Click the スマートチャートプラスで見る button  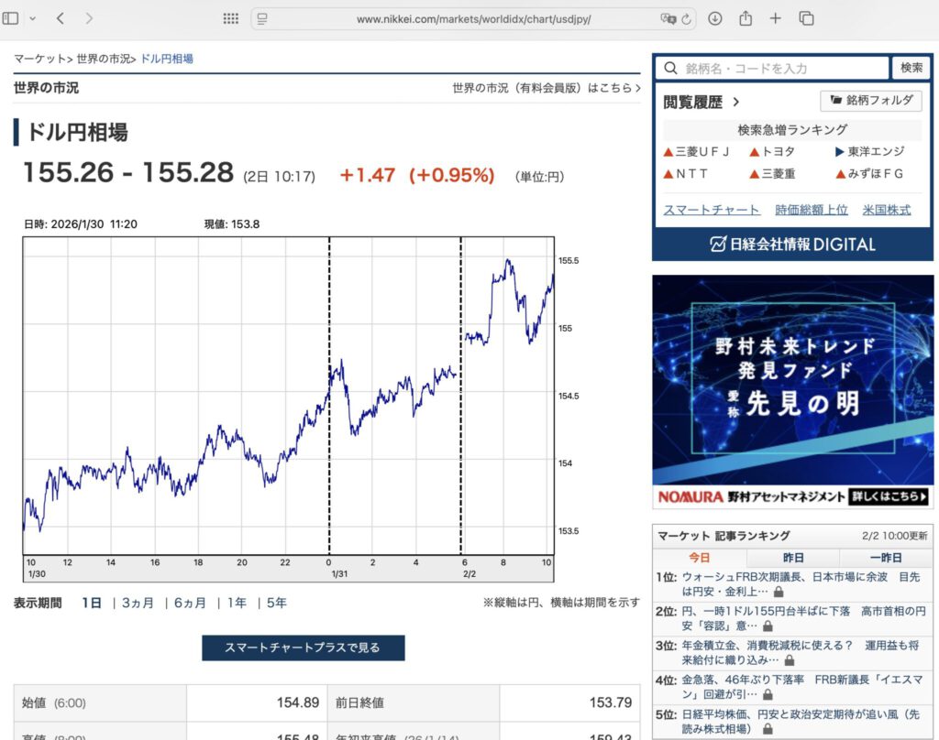pos(304,647)
